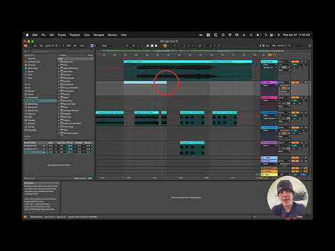The width and height of the screenshot is (335, 251).
Task: Select the highlighted groove in Groove Pool
Action: (34, 152)
